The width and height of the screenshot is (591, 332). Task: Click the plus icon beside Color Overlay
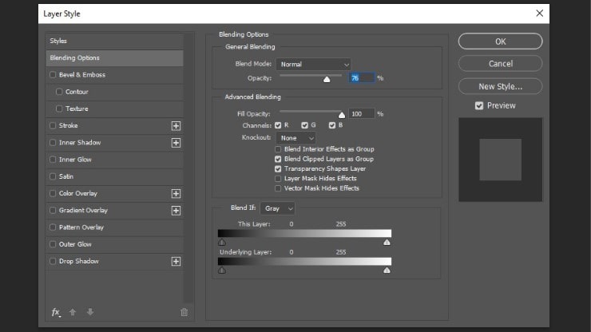[176, 193]
